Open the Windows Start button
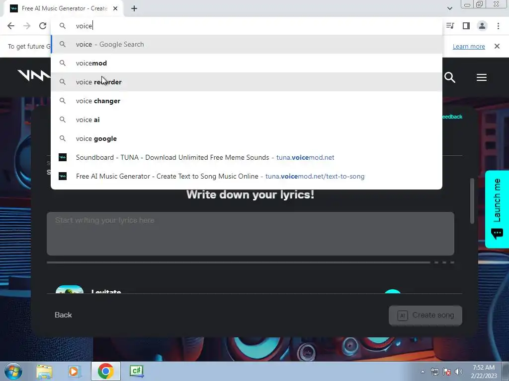This screenshot has height=381, width=509. pos(13,371)
